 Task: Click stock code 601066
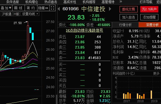(71, 9)
